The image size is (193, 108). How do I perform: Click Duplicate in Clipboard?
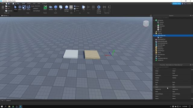click(x=9, y=11)
